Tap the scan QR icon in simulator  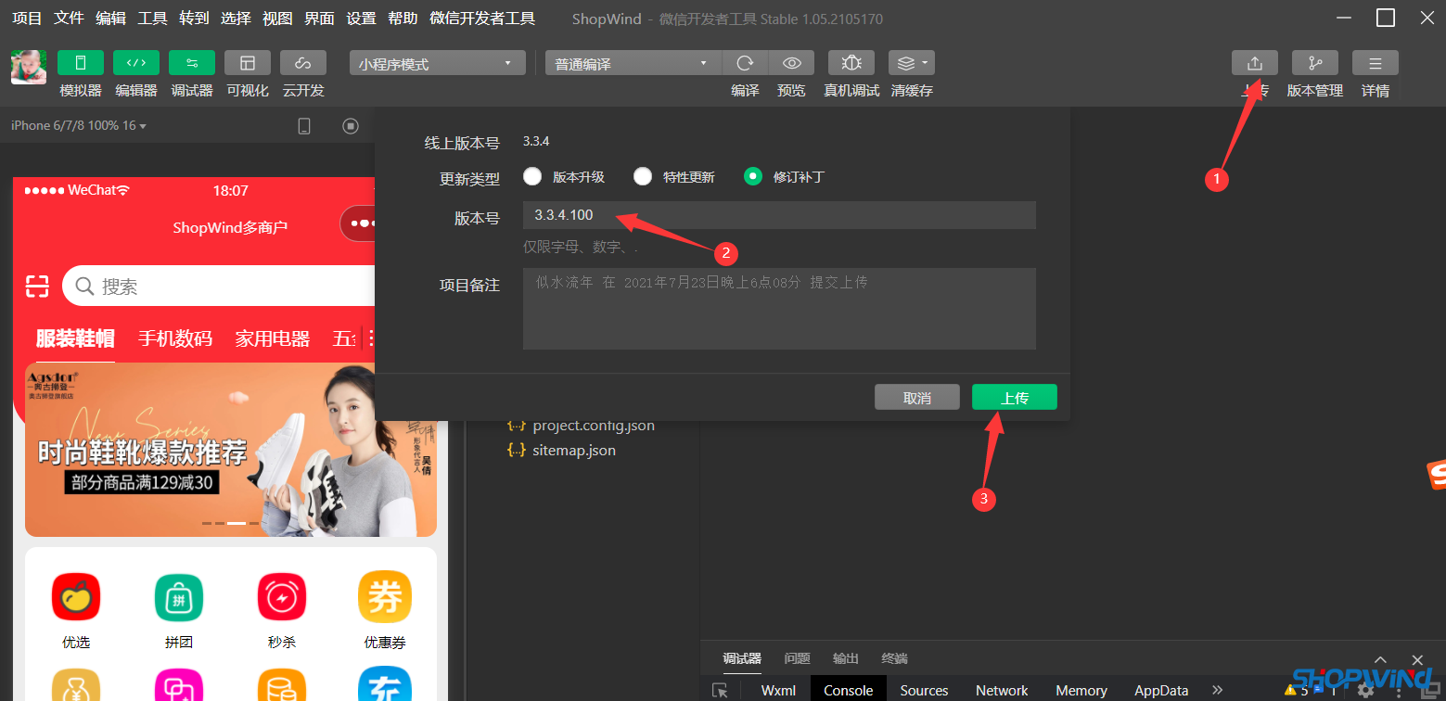(37, 286)
